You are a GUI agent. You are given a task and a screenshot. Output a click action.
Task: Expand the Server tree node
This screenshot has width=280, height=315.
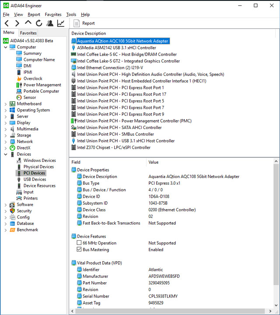[x=6, y=116]
